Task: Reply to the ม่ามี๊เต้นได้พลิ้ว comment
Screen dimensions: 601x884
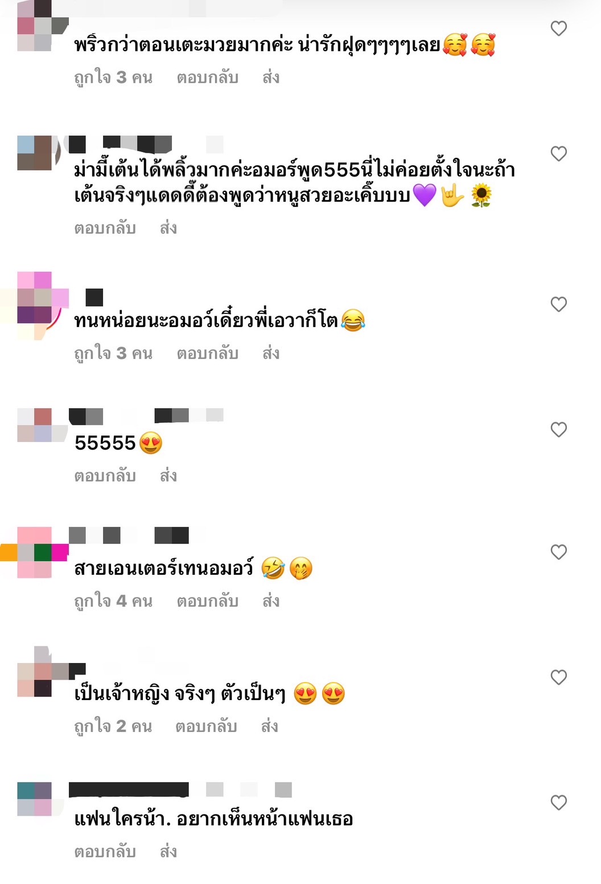Action: [105, 228]
